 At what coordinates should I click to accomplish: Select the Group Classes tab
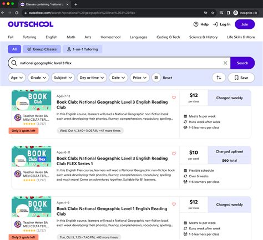(42, 49)
